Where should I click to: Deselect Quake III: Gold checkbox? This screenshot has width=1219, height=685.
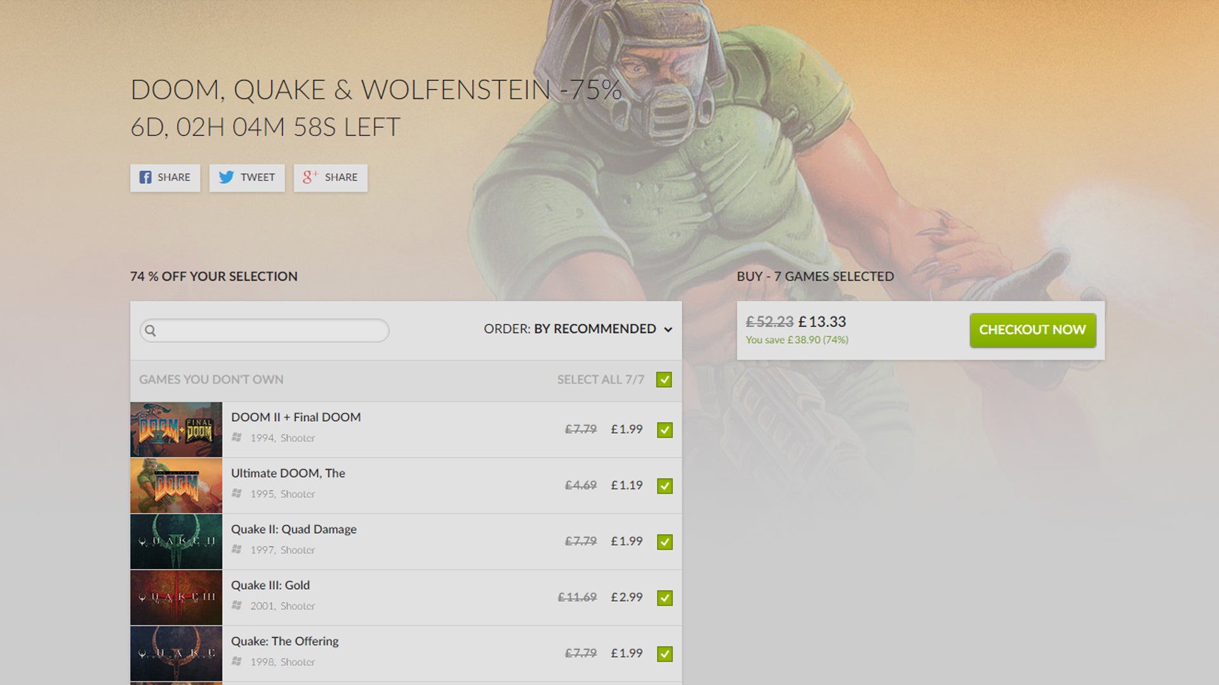665,598
